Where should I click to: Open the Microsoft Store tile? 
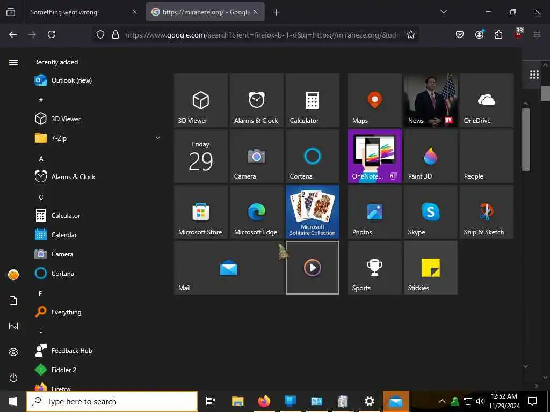click(x=201, y=212)
